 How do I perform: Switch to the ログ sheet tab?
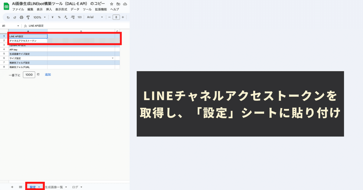(x=74, y=187)
